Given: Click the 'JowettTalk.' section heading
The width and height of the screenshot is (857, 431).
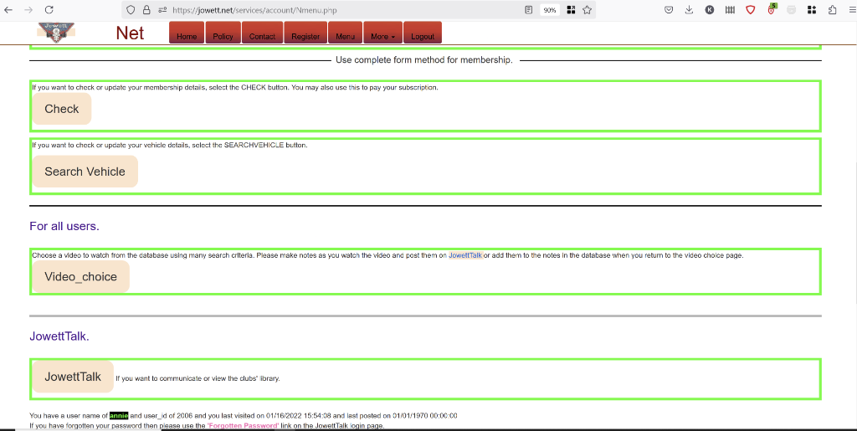Looking at the screenshot, I should tap(59, 336).
